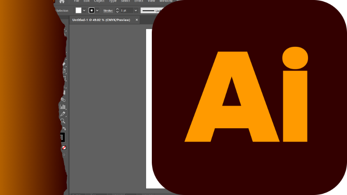
Task: Select the Free Transform tool
Action: pyautogui.click(x=64, y=78)
